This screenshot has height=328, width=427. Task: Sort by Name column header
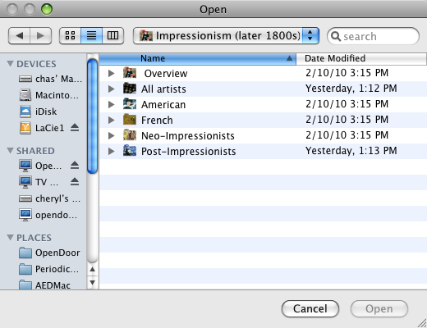click(197, 58)
